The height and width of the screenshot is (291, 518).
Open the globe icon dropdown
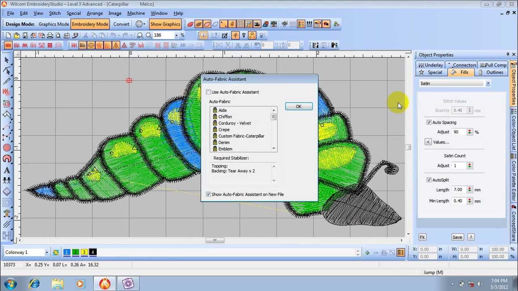144,24
